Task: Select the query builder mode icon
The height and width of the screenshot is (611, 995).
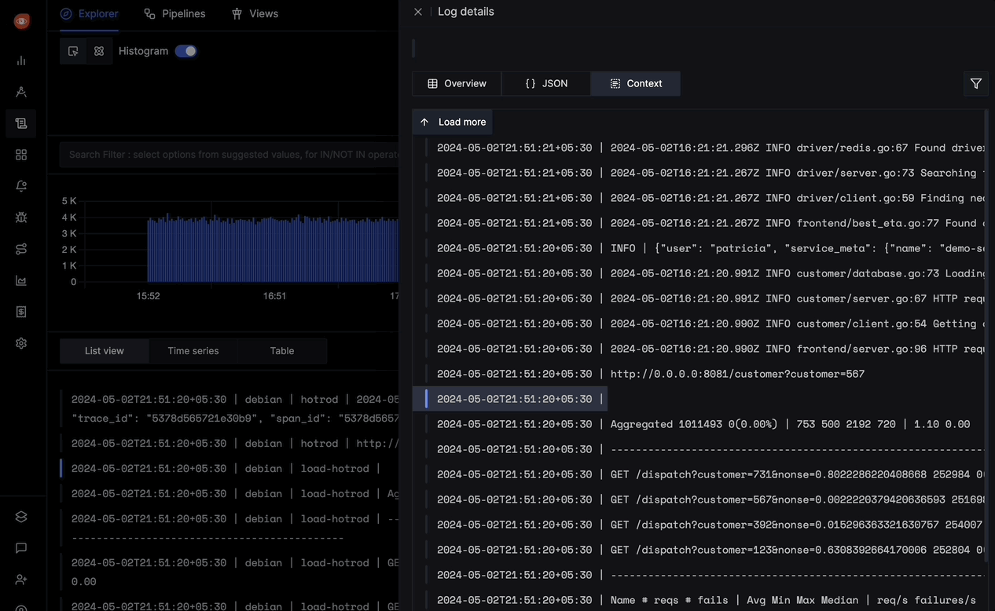Action: point(73,51)
